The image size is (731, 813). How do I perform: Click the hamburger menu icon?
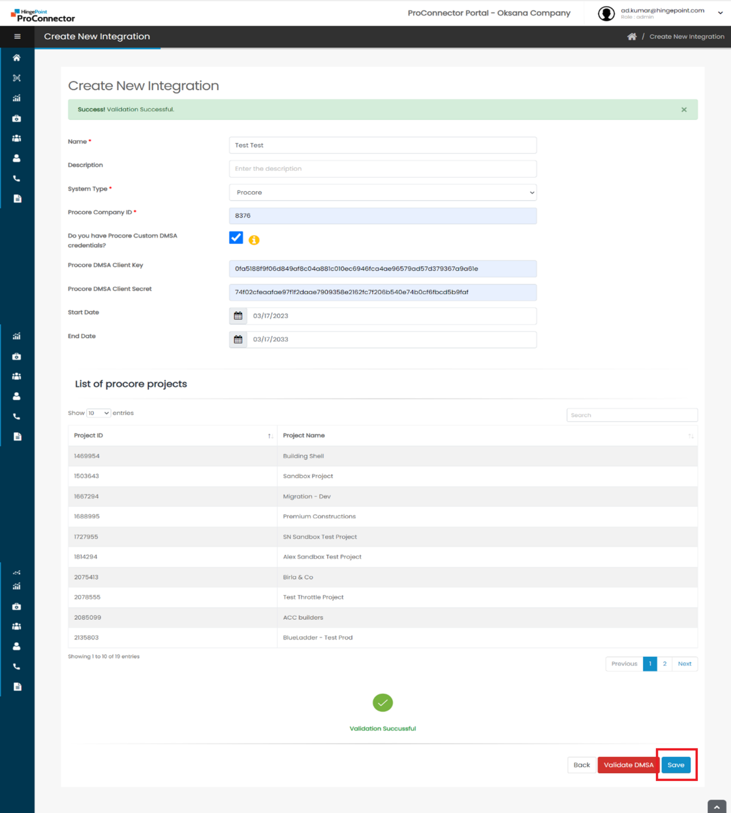pyautogui.click(x=17, y=36)
